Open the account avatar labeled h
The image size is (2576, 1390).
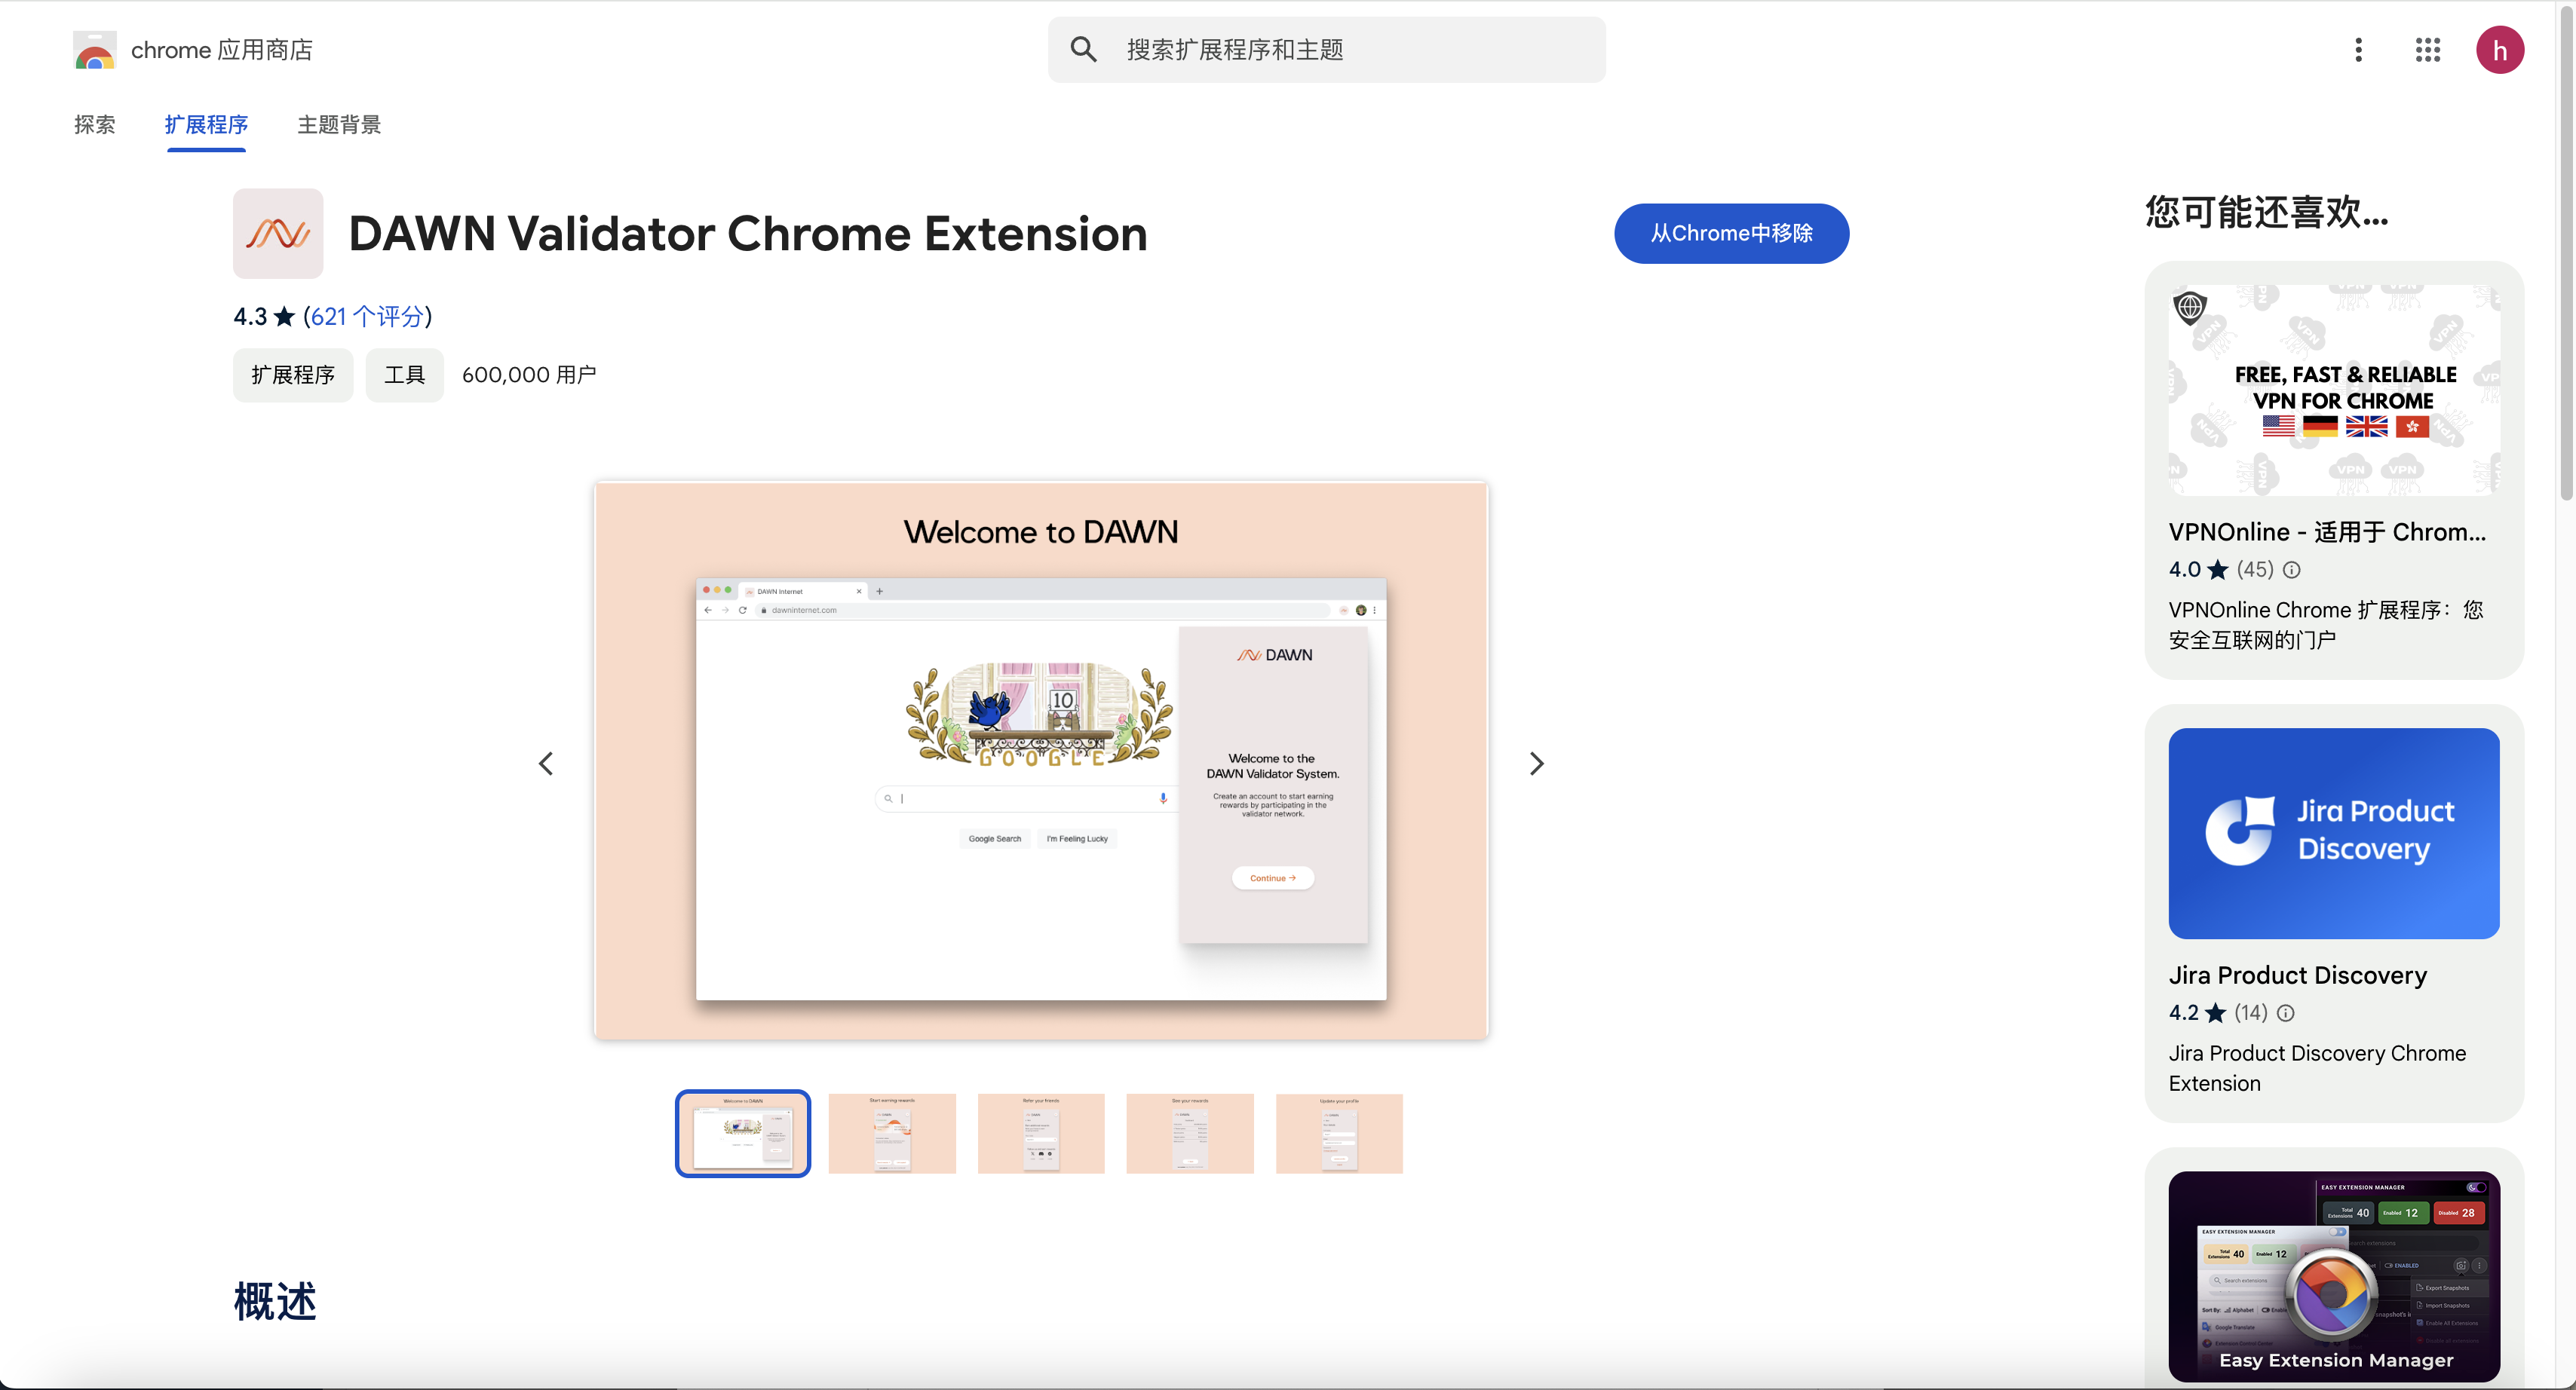pos(2499,50)
